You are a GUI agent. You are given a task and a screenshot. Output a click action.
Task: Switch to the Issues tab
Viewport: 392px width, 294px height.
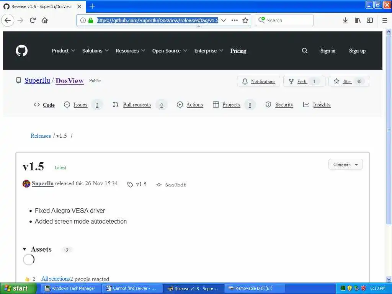(x=83, y=105)
